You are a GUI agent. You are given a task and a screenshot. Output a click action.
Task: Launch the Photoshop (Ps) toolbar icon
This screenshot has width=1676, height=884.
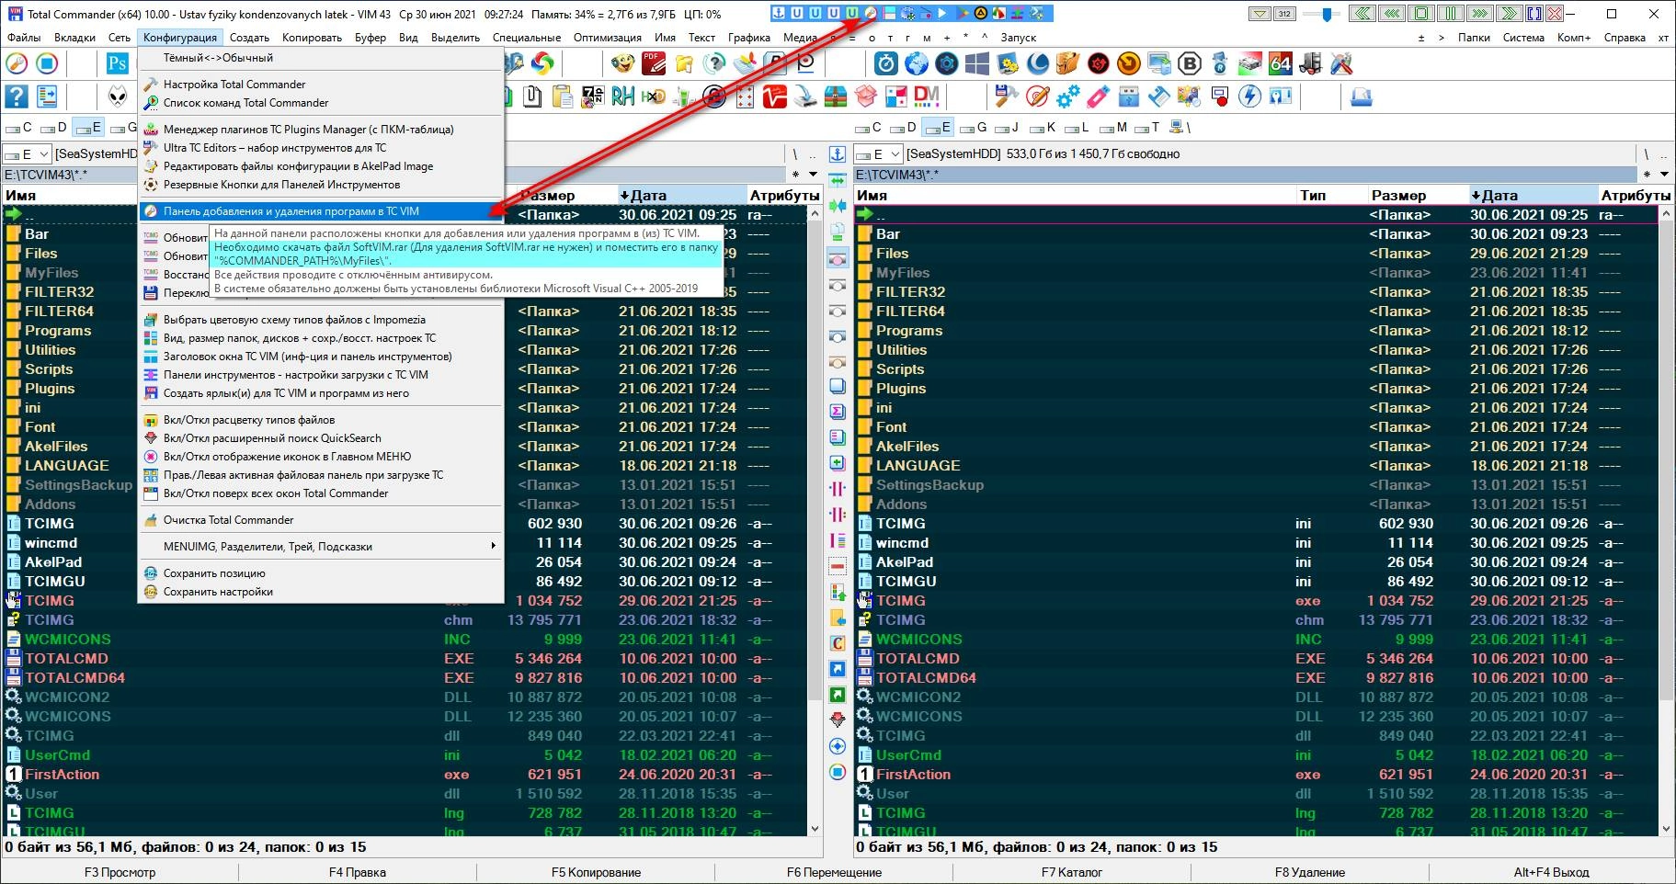118,63
